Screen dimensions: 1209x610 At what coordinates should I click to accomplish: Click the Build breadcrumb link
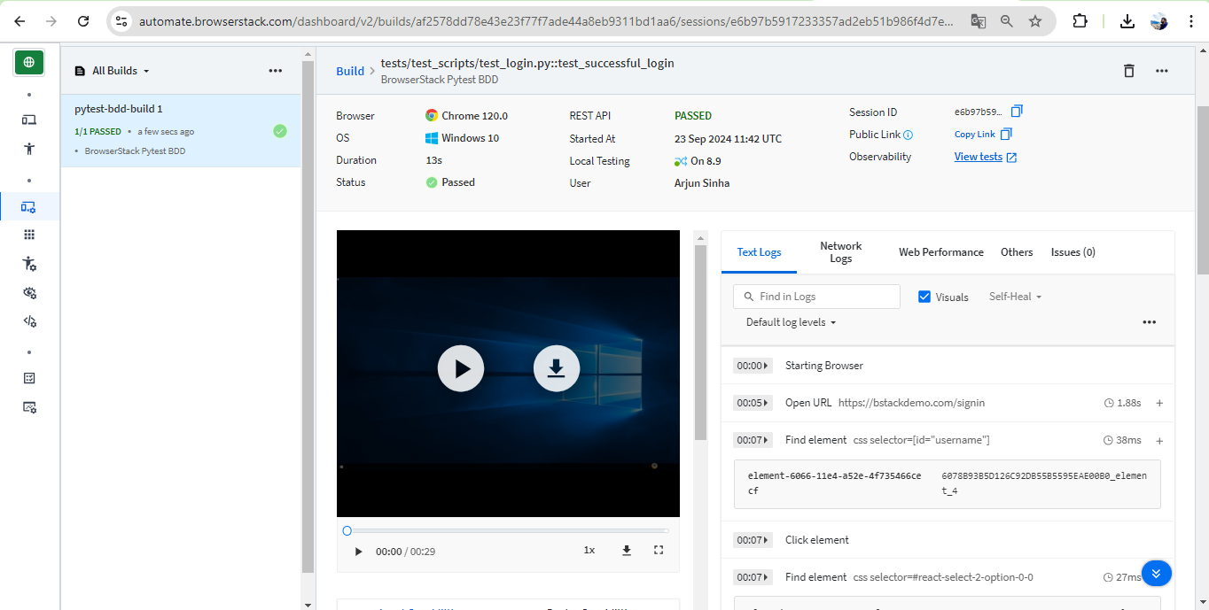(350, 71)
